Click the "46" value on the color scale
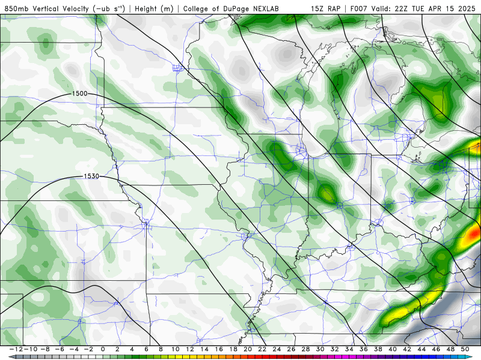Viewport: 481px width, 360px height. point(437,349)
